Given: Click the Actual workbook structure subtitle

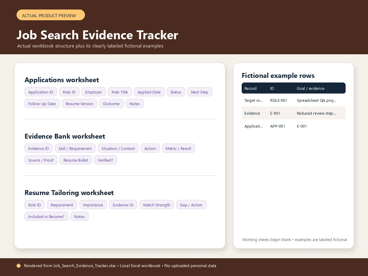Looking at the screenshot, I should pos(90,46).
